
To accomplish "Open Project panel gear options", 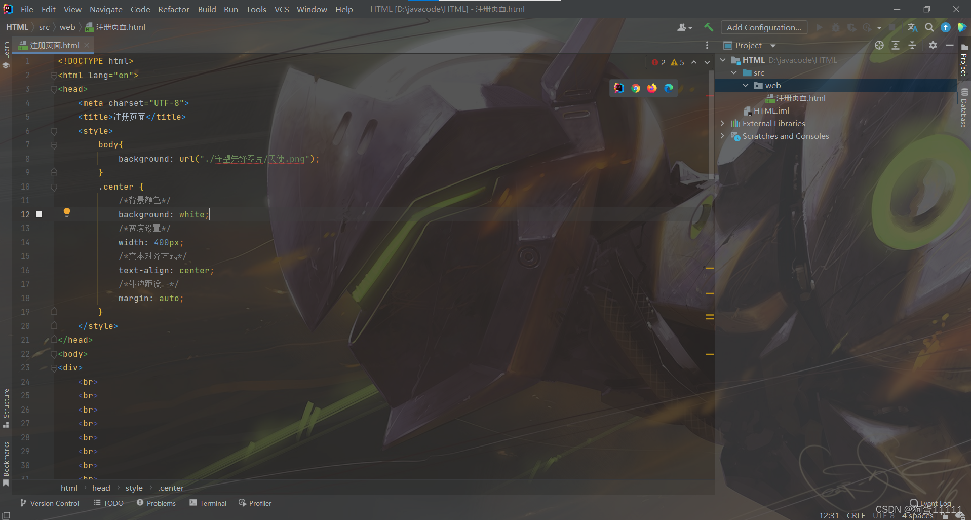I will [933, 45].
